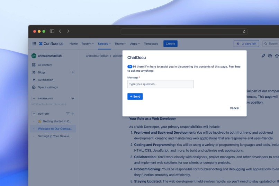The width and height of the screenshot is (279, 186).
Task: Collapse the CONTENT section
Action: coord(34,114)
